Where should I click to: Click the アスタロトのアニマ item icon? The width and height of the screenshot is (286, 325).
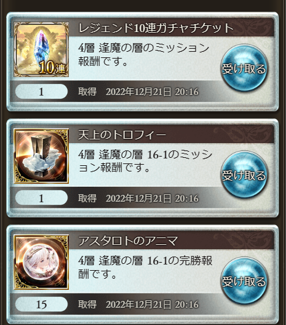click(41, 262)
